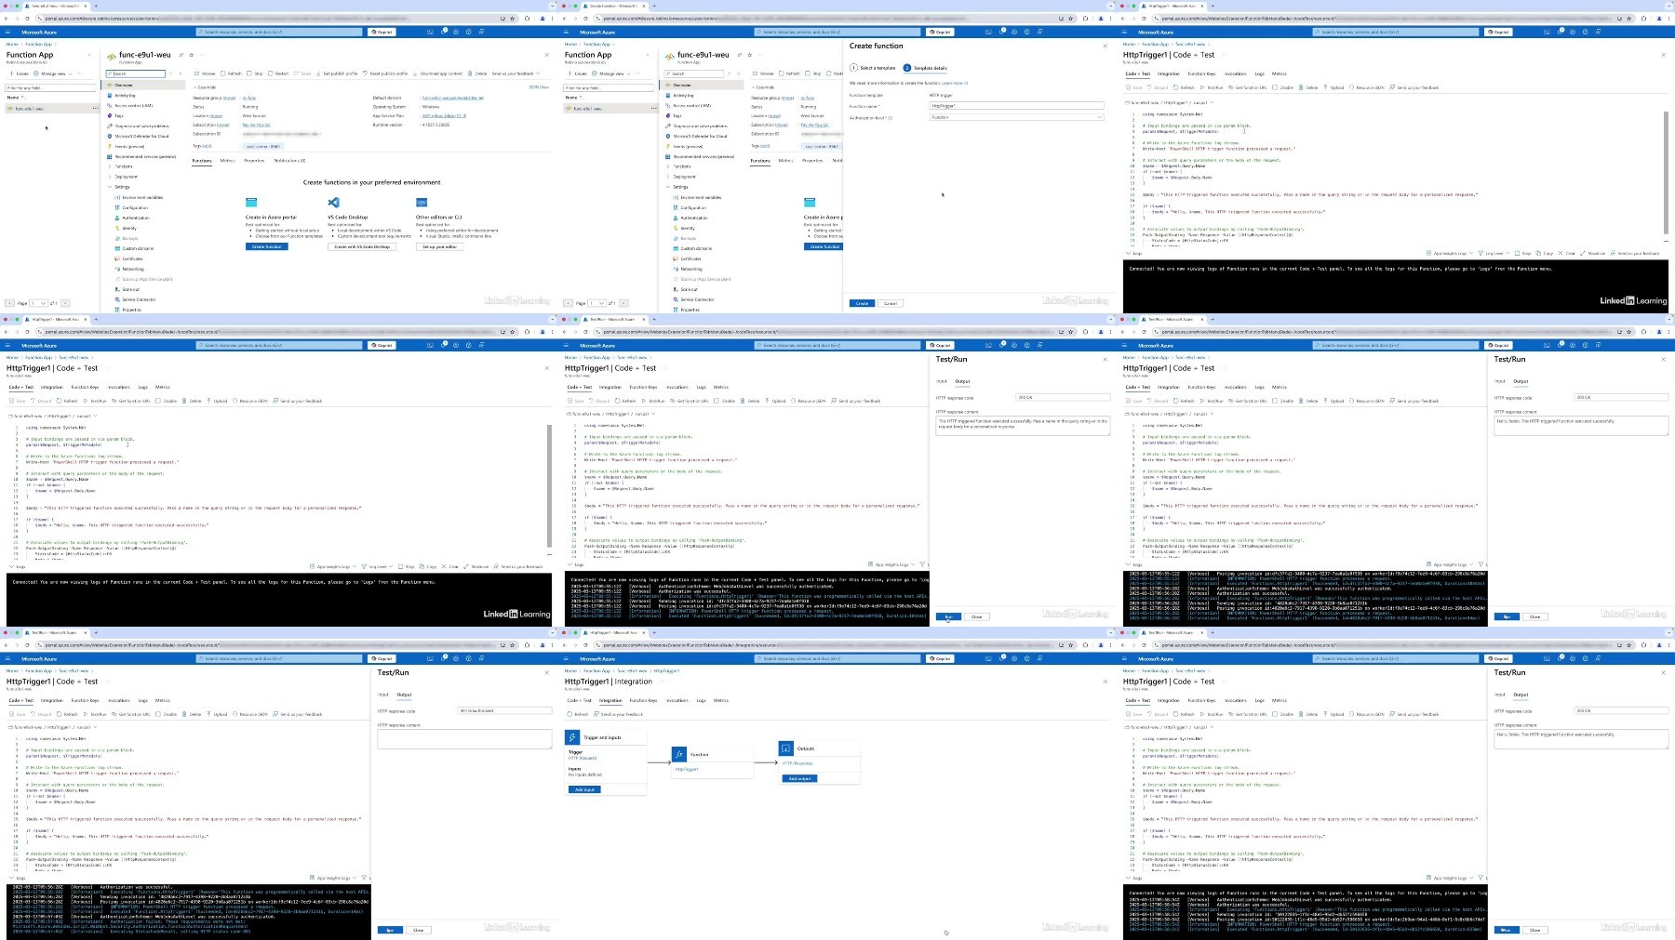Screen dimensions: 1675x940
Task: Click Download app content toolbar icon
Action: (417, 73)
